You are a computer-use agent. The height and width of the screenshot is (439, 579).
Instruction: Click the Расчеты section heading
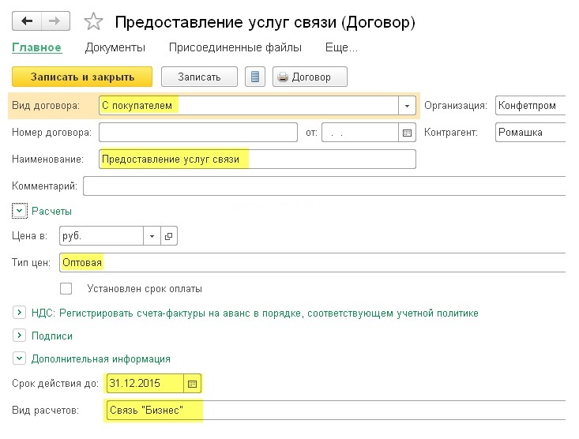51,211
